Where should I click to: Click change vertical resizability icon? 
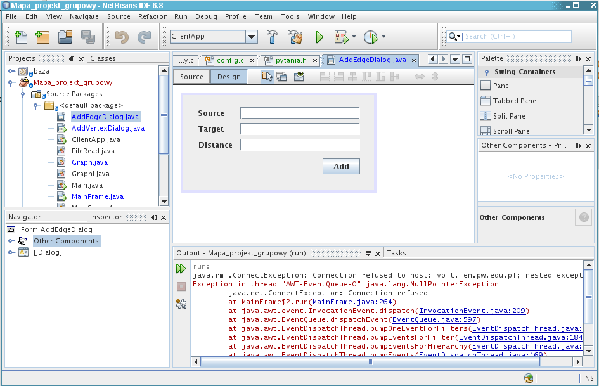tap(435, 77)
